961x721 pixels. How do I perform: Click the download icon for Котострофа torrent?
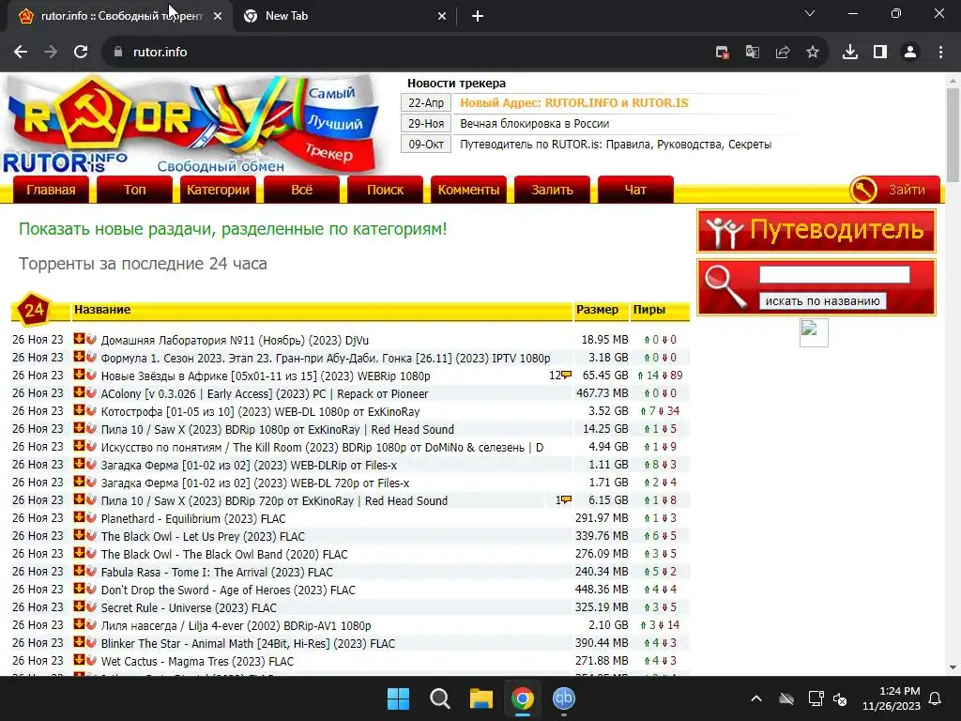click(x=79, y=410)
